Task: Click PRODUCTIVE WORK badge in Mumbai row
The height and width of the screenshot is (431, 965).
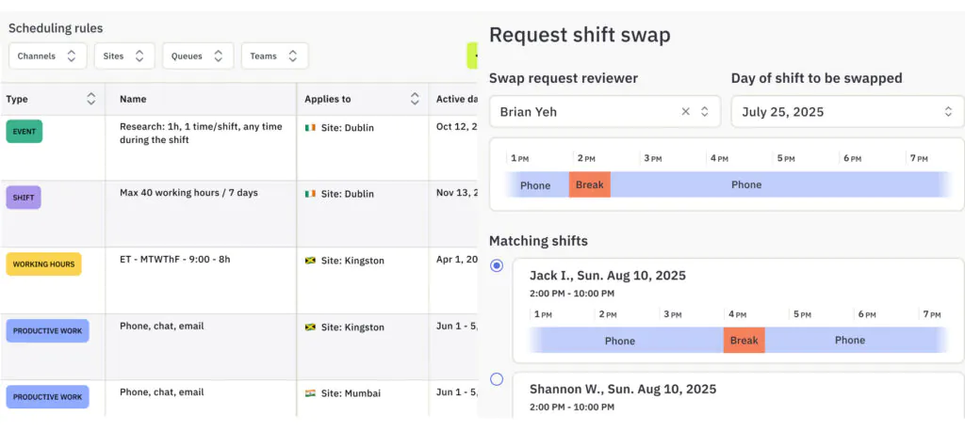Action: tap(47, 397)
